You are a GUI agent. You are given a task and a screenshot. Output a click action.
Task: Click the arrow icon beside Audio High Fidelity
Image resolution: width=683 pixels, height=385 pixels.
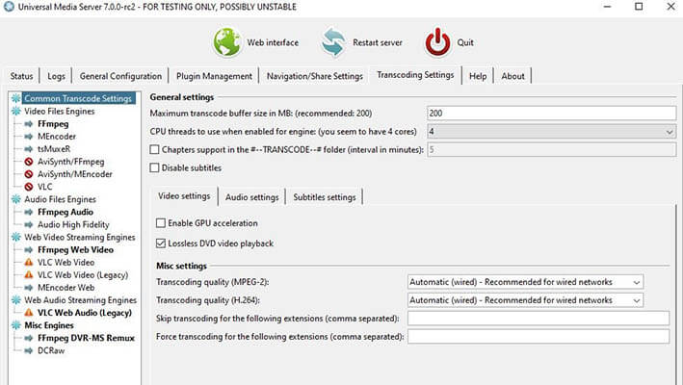point(29,225)
